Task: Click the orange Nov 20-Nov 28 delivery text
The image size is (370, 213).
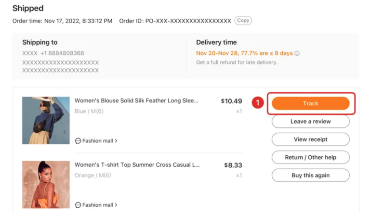Action: coord(244,53)
